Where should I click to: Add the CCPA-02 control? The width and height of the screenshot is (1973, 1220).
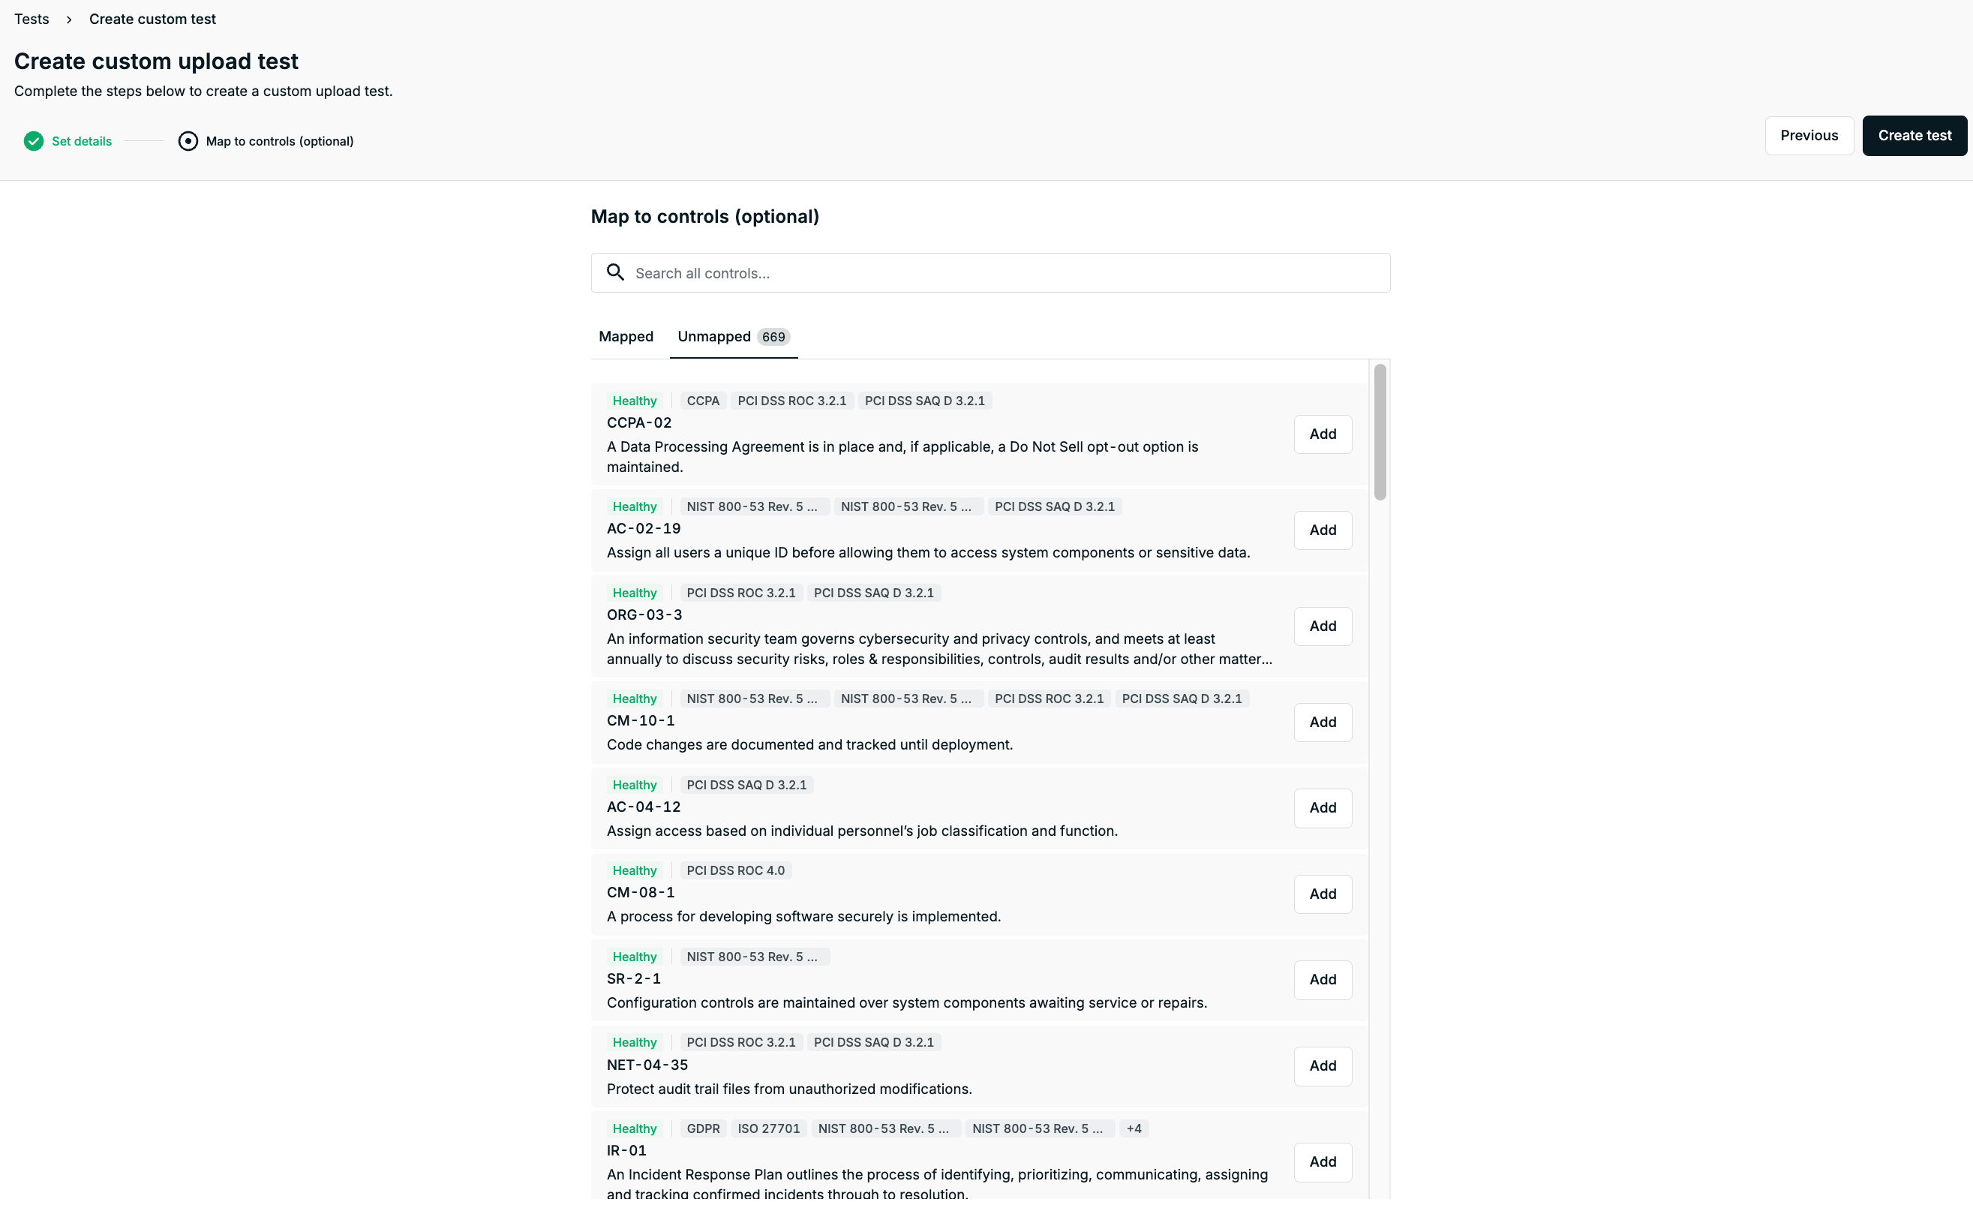click(x=1322, y=434)
